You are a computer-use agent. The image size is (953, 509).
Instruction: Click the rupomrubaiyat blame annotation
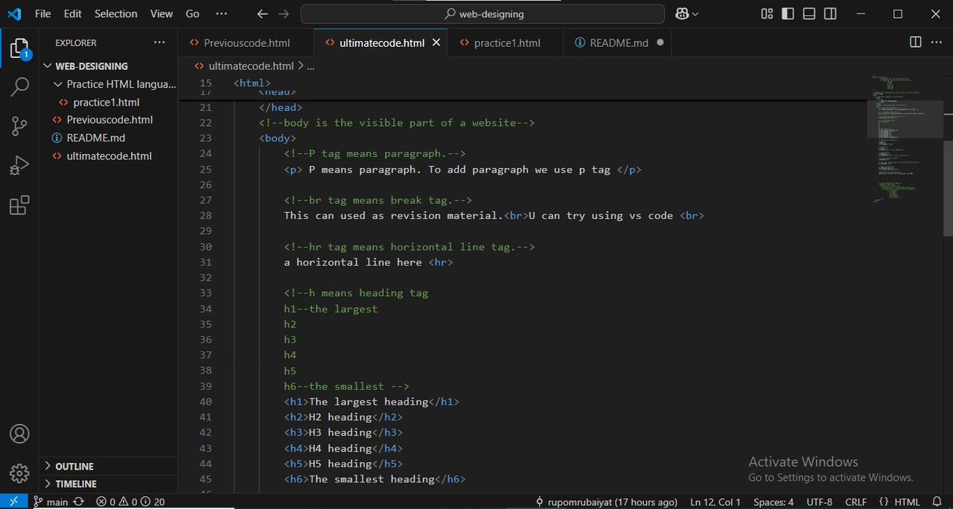pyautogui.click(x=606, y=502)
